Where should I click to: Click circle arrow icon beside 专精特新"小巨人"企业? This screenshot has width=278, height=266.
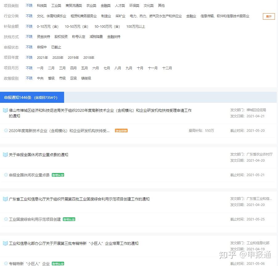click(6, 263)
